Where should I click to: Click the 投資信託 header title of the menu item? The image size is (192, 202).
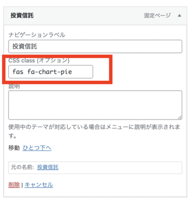[x=22, y=16]
